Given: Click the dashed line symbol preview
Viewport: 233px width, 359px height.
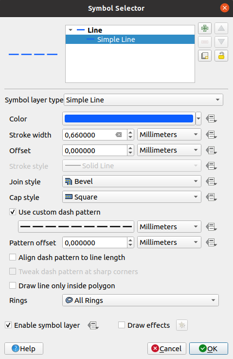Looking at the screenshot, I should pos(33,54).
